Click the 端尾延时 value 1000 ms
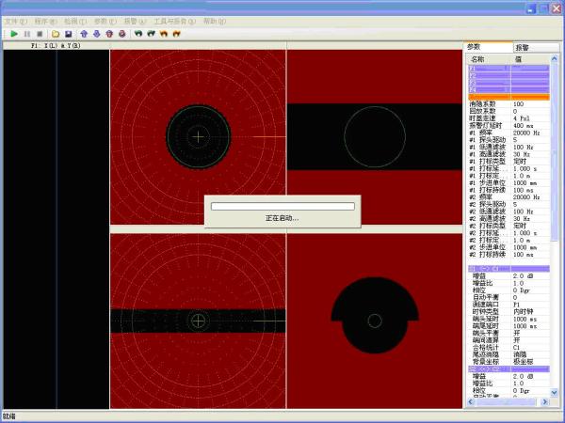 click(x=525, y=326)
